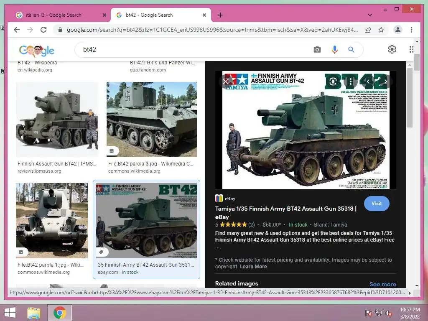Select the Tamiya BT42 box-art thumbnail from ebay.com
This screenshot has width=428, height=321.
[146, 221]
